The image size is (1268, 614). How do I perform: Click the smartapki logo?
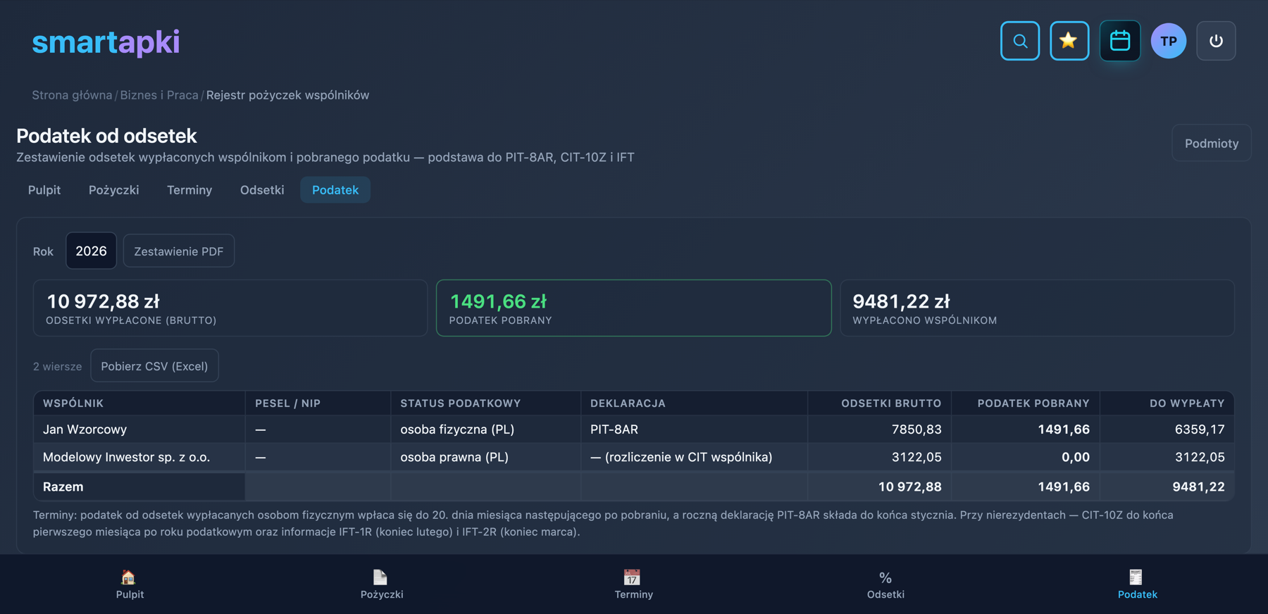pos(106,42)
